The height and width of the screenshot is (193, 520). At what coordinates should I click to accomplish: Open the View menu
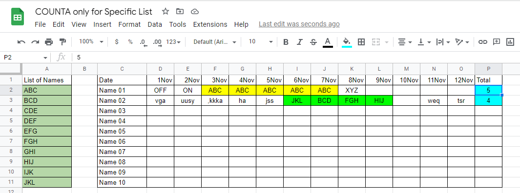pyautogui.click(x=79, y=24)
